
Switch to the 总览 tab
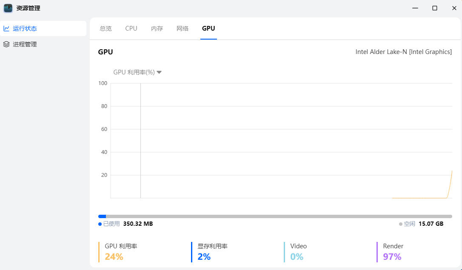[106, 28]
